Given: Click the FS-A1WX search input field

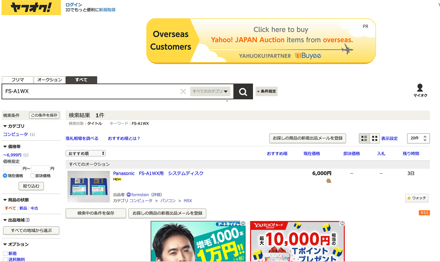Looking at the screenshot, I should 91,91.
